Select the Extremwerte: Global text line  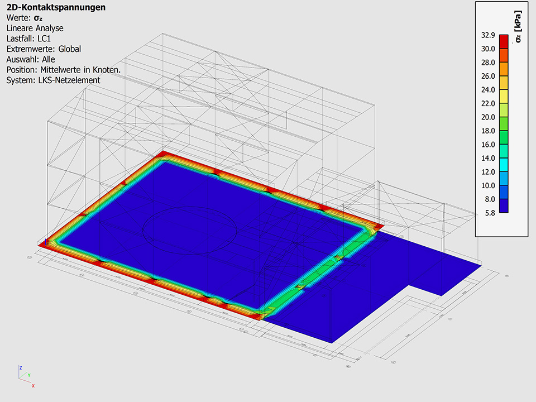(x=44, y=49)
